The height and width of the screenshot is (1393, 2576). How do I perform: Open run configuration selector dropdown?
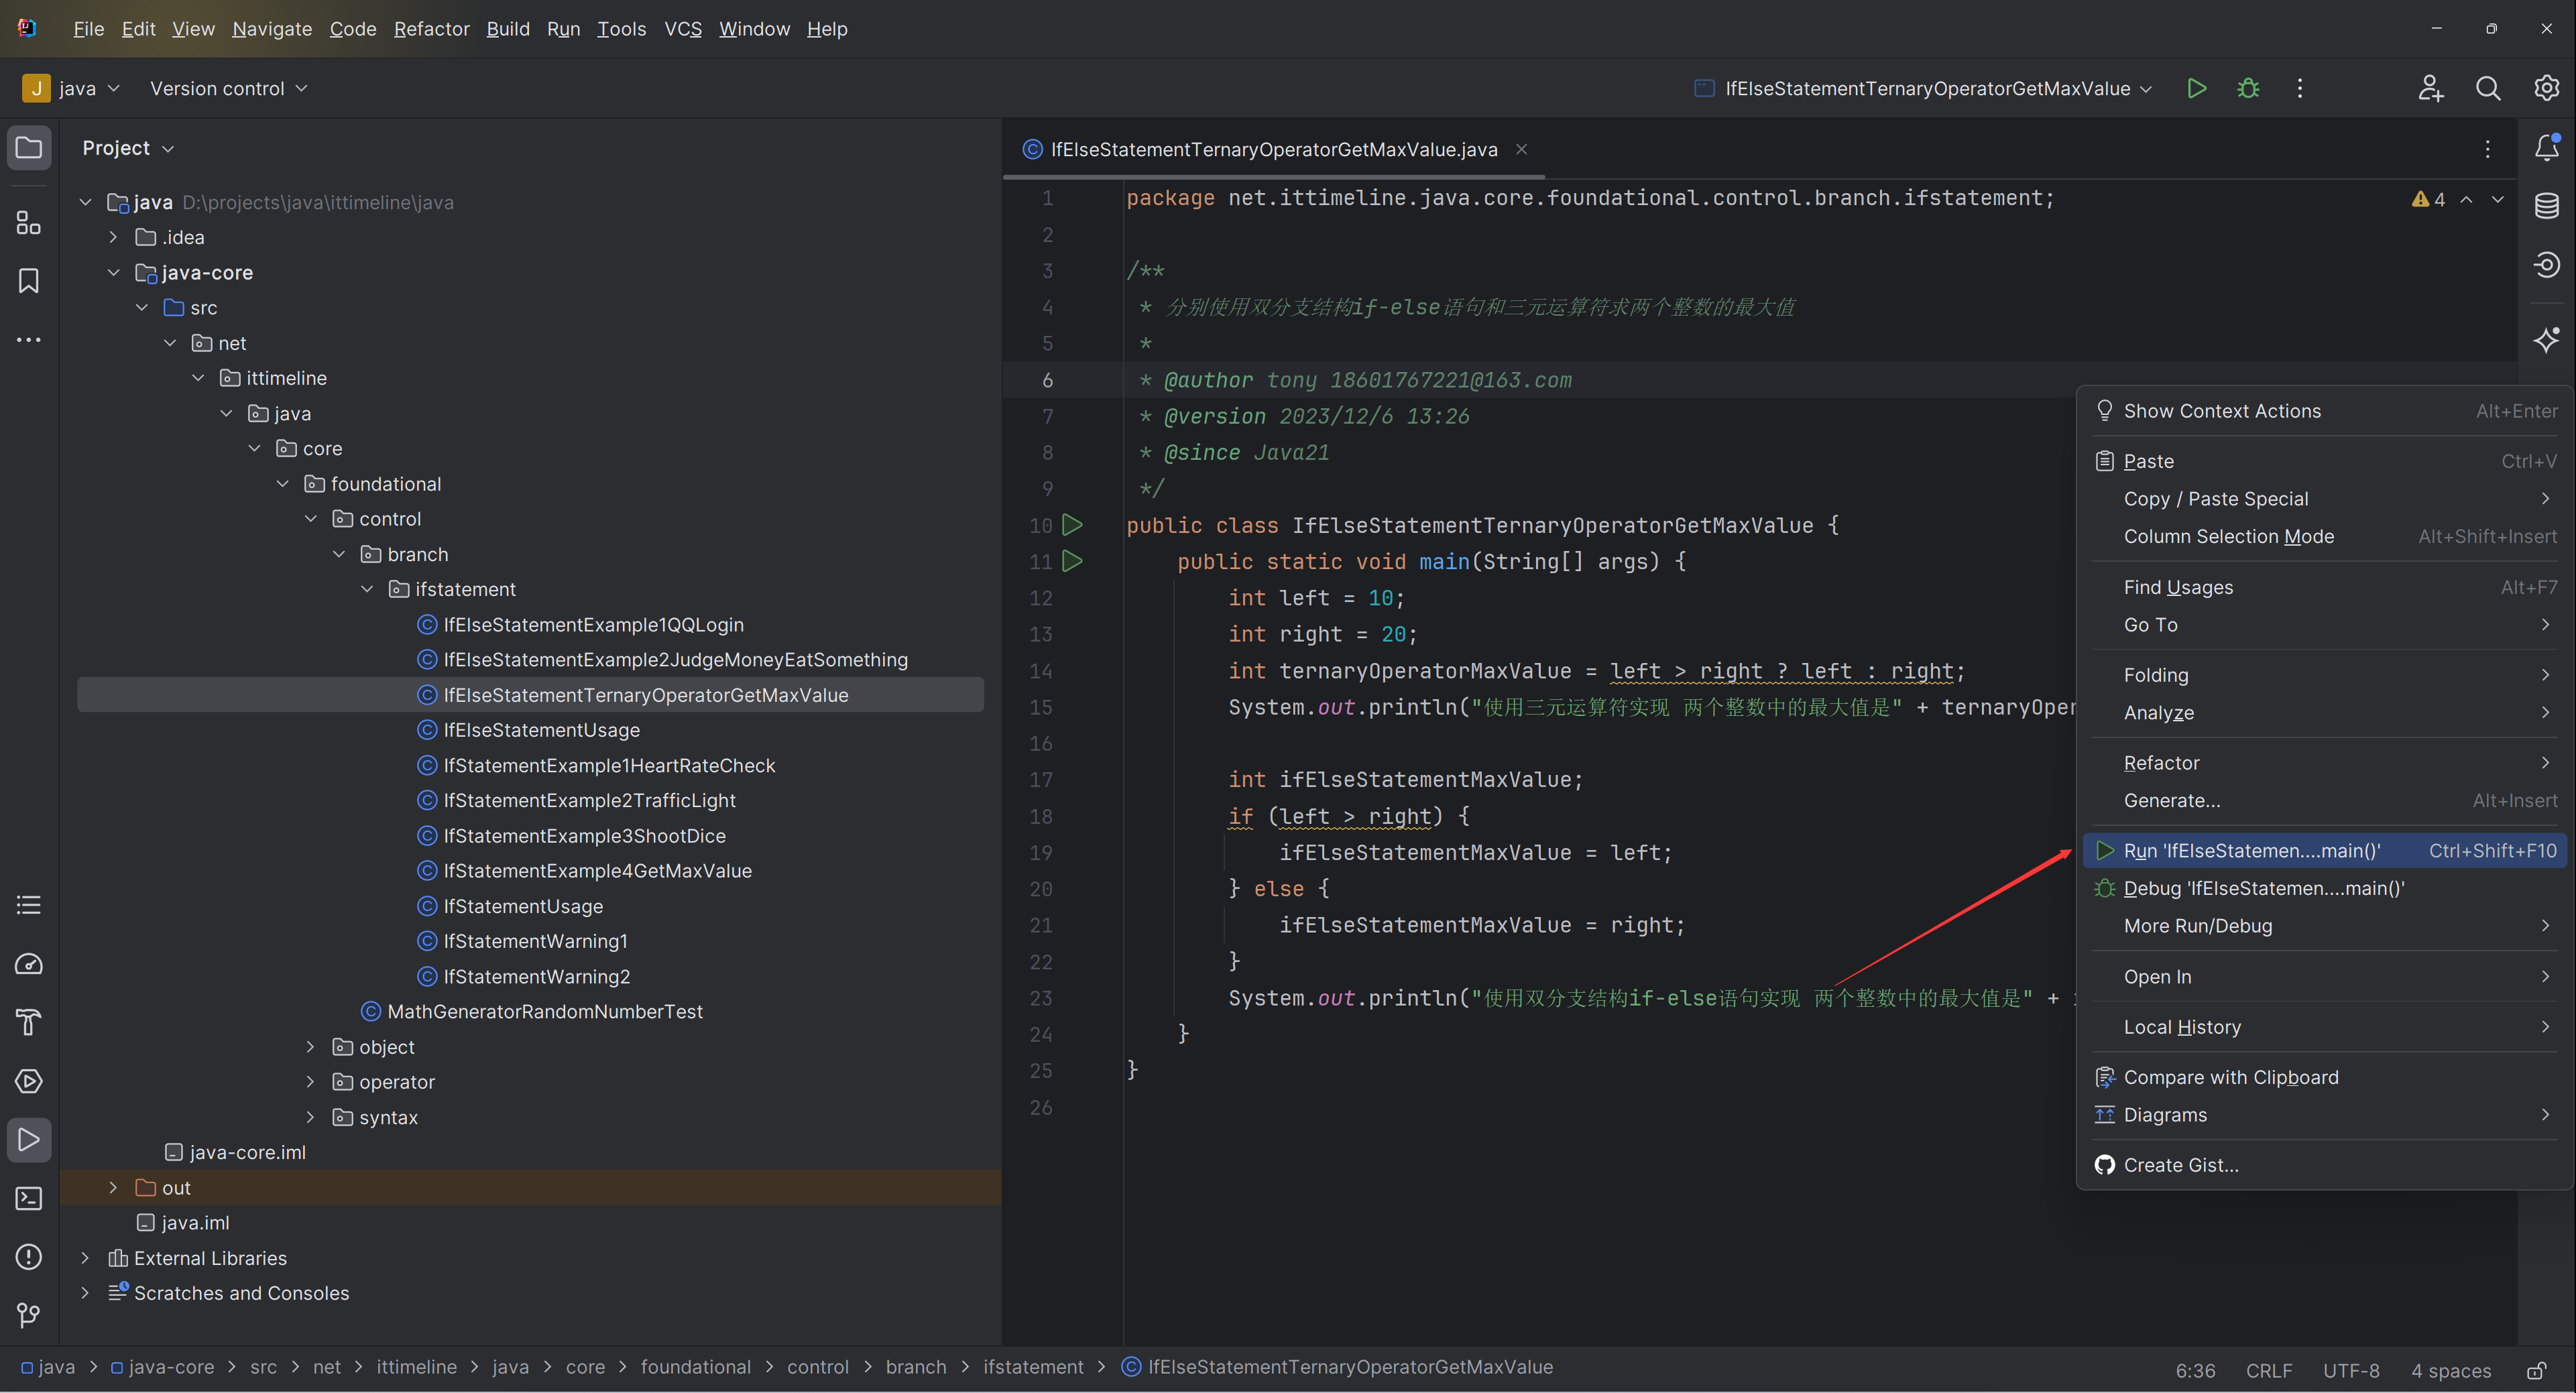[x=1924, y=88]
